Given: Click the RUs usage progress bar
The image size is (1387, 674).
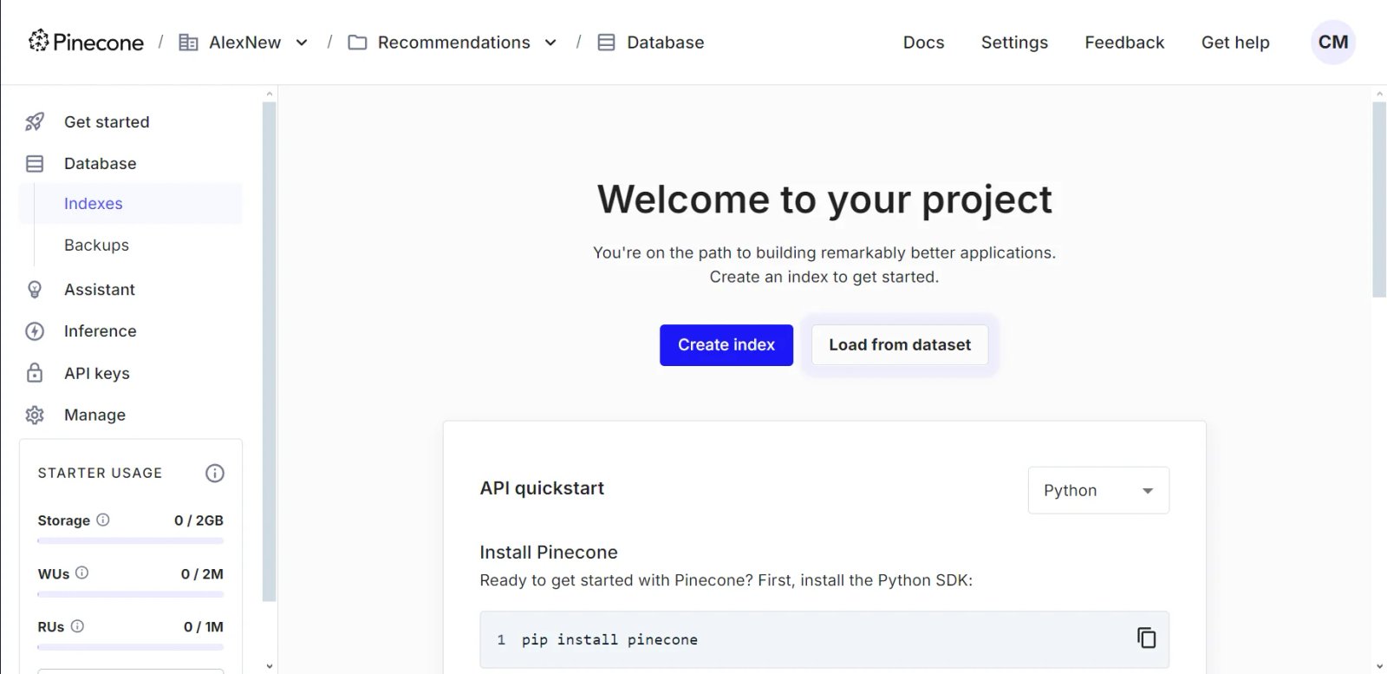Looking at the screenshot, I should coord(131,647).
